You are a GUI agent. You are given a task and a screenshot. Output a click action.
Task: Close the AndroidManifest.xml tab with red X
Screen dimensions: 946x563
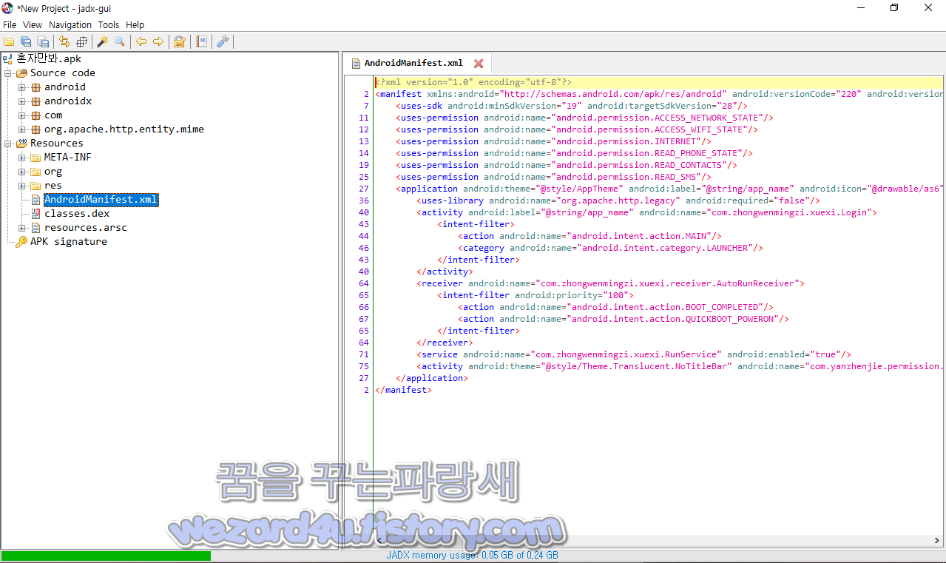(x=479, y=64)
